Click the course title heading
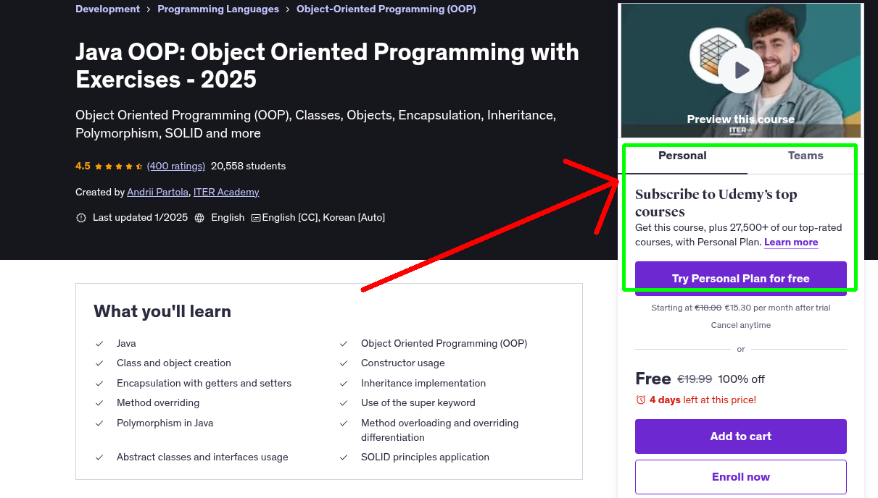 [327, 65]
